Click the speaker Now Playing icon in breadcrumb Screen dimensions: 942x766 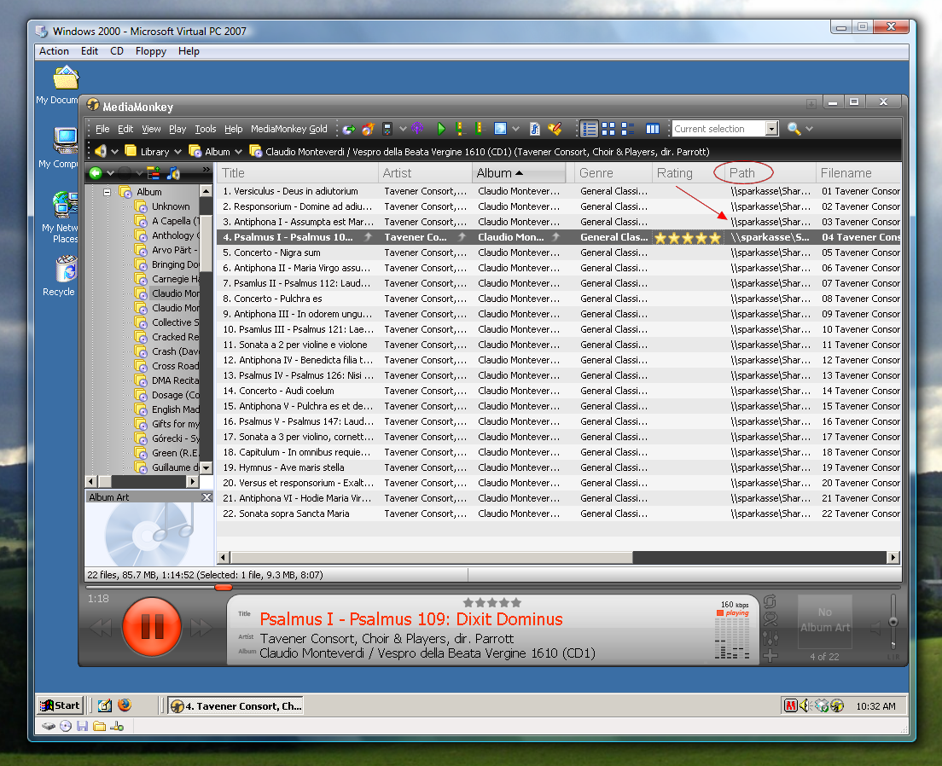click(101, 151)
